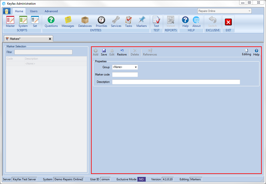
Task: Click the simon User ID status entry
Action: pyautogui.click(x=105, y=179)
